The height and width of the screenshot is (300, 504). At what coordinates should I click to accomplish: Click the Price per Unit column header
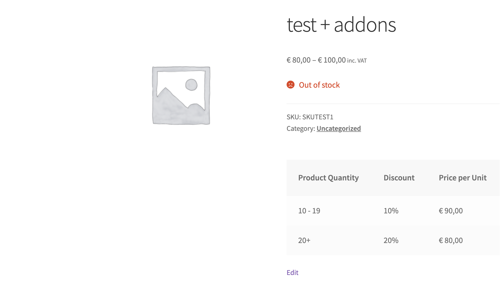pyautogui.click(x=463, y=178)
